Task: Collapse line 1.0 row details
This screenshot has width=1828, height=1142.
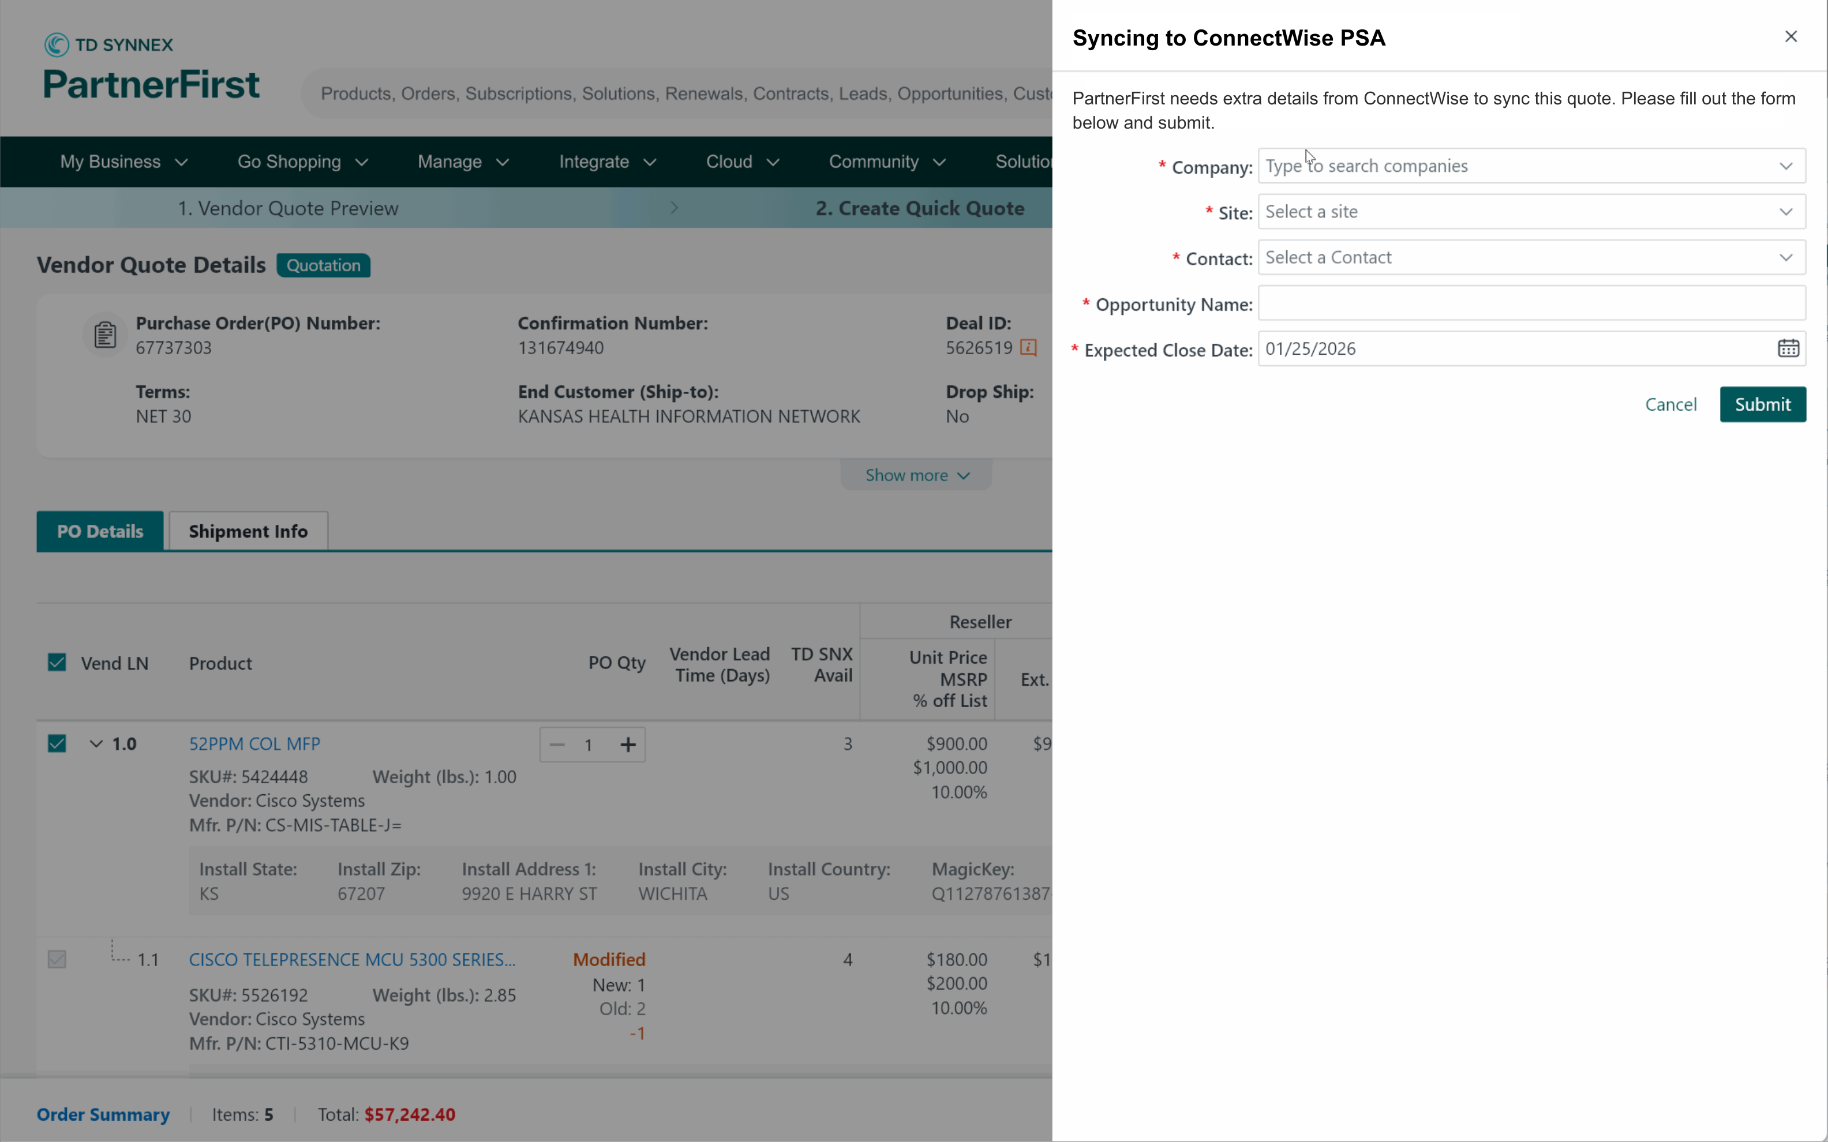Action: [96, 744]
